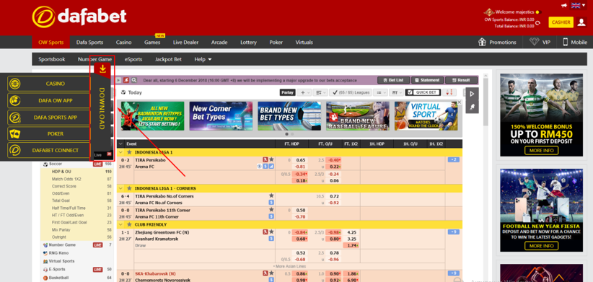Open Mobile phone icon in top navigation
Image resolution: width=593 pixels, height=282 pixels.
[566, 42]
